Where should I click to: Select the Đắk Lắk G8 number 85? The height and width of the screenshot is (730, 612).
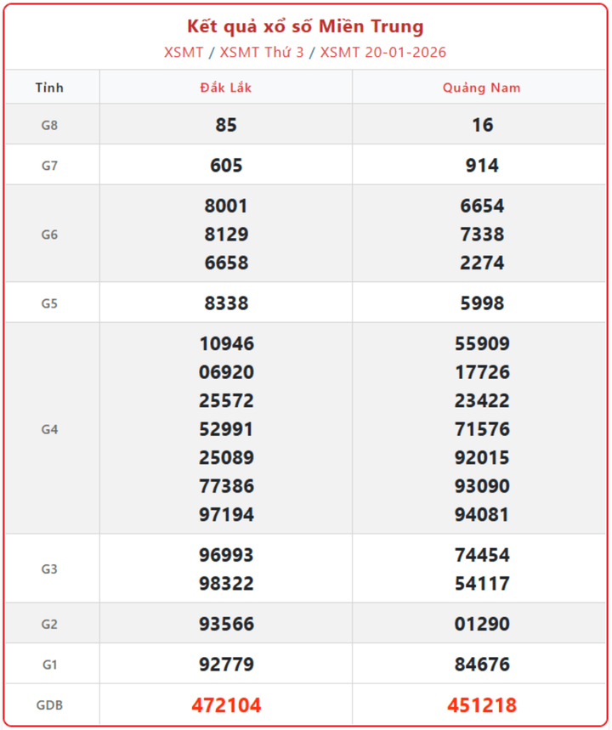(x=226, y=125)
